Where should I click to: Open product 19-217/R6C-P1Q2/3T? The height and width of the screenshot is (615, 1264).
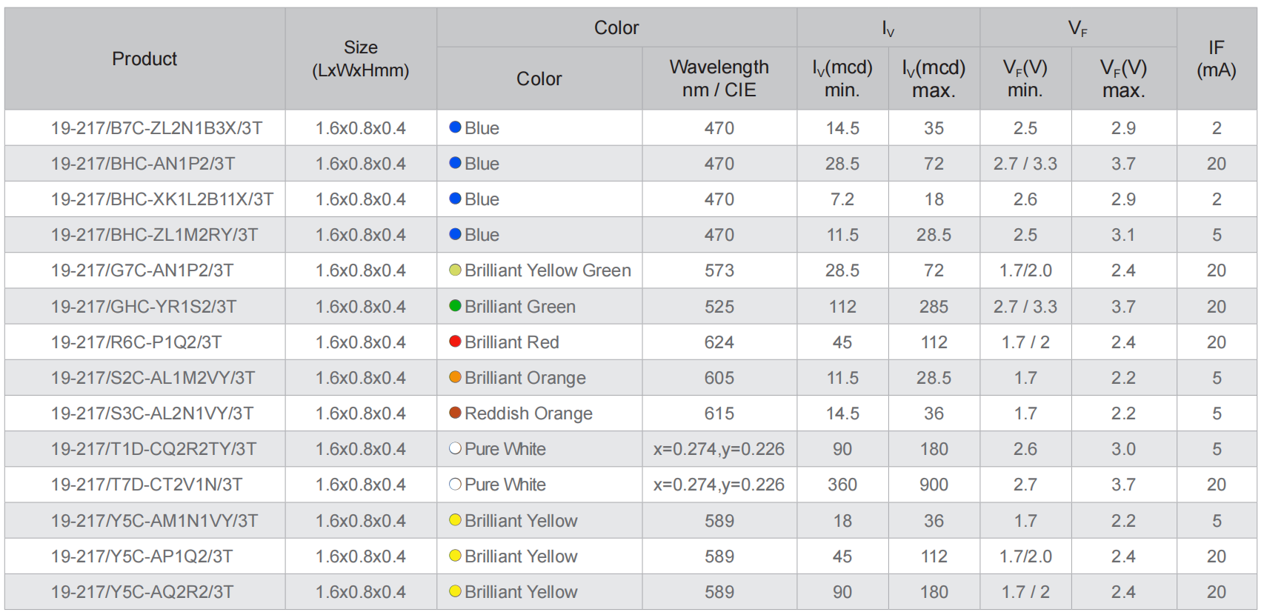coord(136,342)
